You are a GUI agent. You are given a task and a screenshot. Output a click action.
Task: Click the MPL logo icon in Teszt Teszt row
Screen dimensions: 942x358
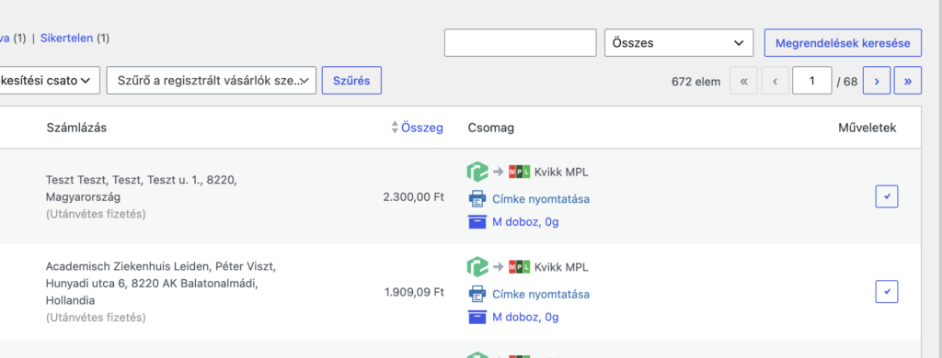pyautogui.click(x=519, y=172)
